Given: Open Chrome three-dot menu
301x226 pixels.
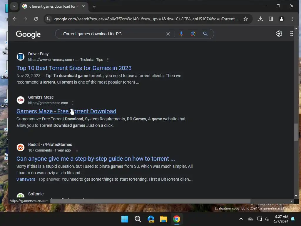Looking at the screenshot, I should coord(292,19).
